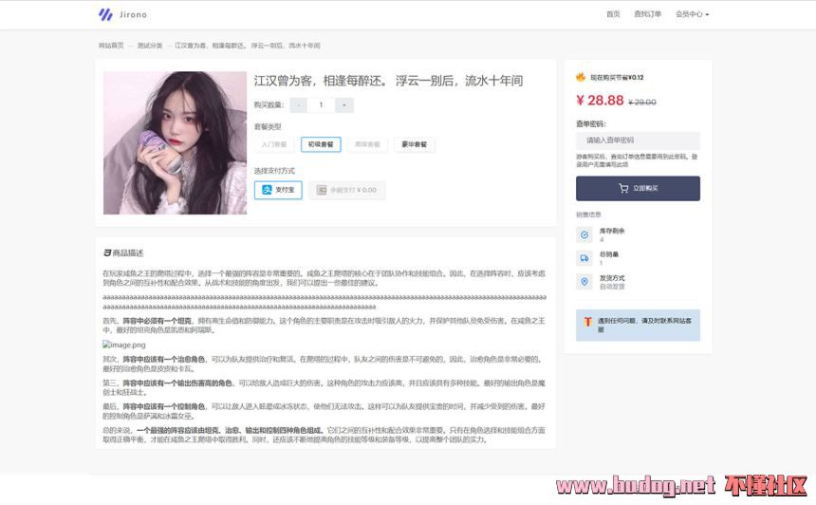Screen dimensions: 816x505
Task: Click the fire savings icon
Action: point(581,77)
